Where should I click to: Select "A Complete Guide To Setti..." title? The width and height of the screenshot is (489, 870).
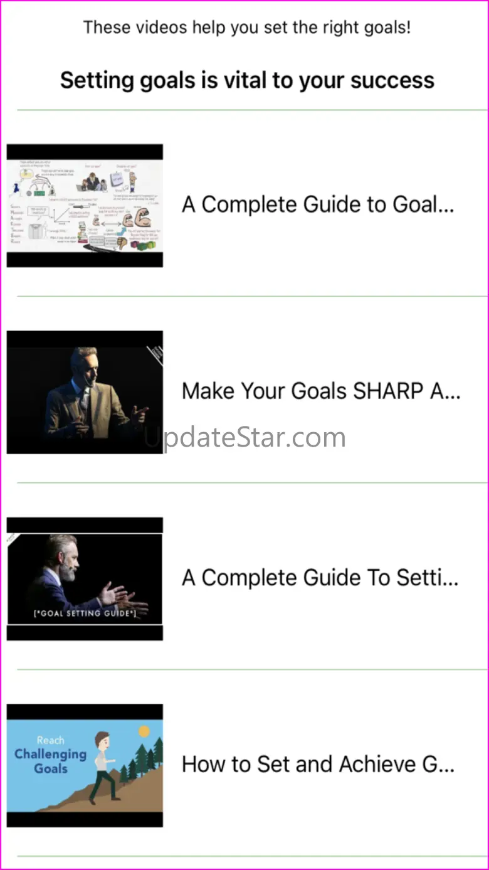click(x=320, y=578)
